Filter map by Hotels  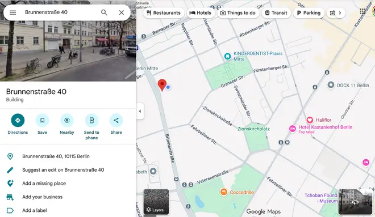[201, 13]
